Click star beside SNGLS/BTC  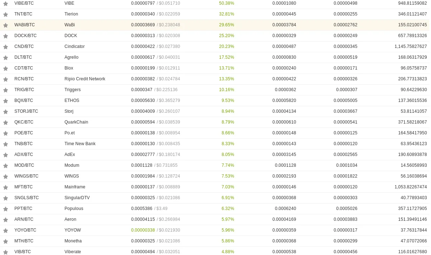(x=5, y=198)
